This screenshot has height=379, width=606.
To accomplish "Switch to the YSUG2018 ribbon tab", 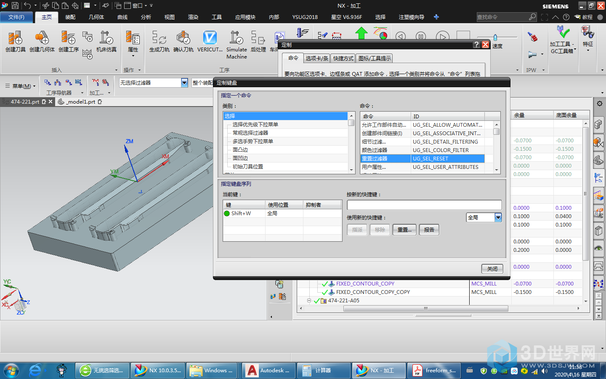I will [305, 17].
